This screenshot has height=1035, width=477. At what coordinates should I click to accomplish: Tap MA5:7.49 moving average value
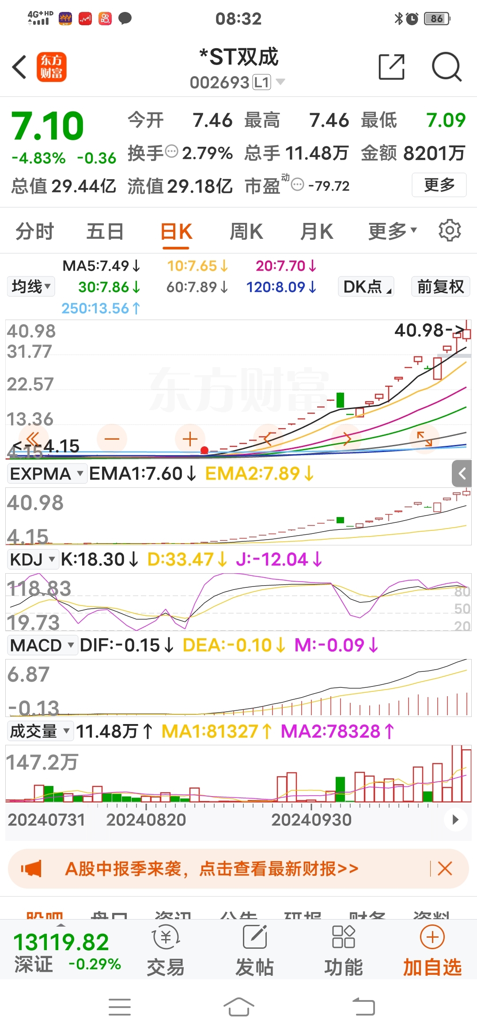[101, 266]
